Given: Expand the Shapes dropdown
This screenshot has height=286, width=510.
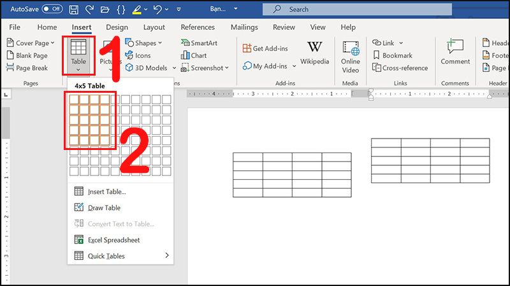Looking at the screenshot, I should point(143,43).
